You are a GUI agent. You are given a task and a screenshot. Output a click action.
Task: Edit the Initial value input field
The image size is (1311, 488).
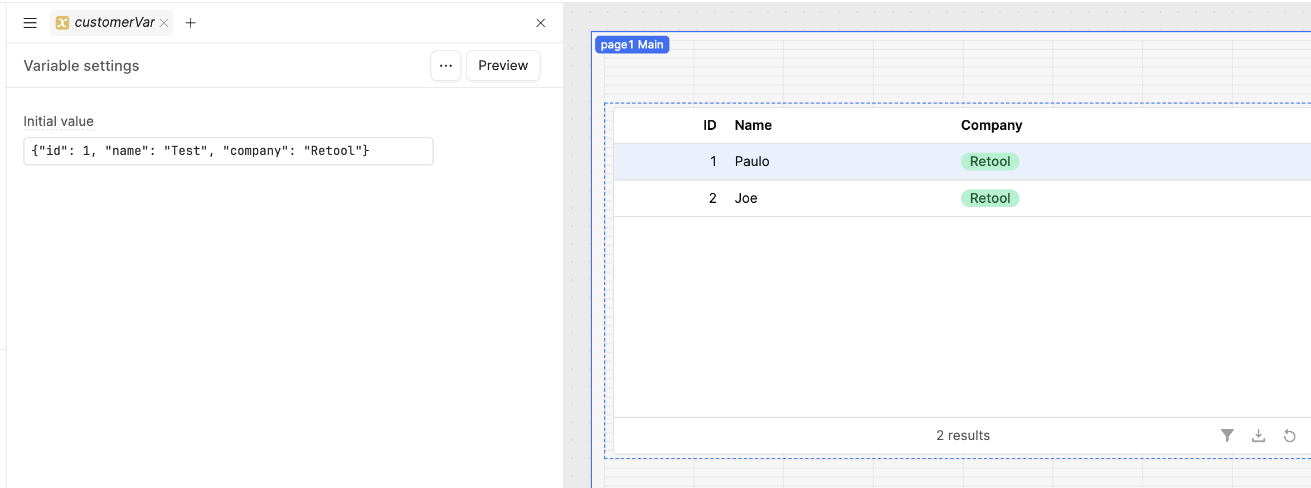click(x=229, y=151)
